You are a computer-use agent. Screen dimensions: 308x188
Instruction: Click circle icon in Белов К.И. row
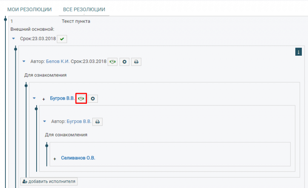point(124,62)
